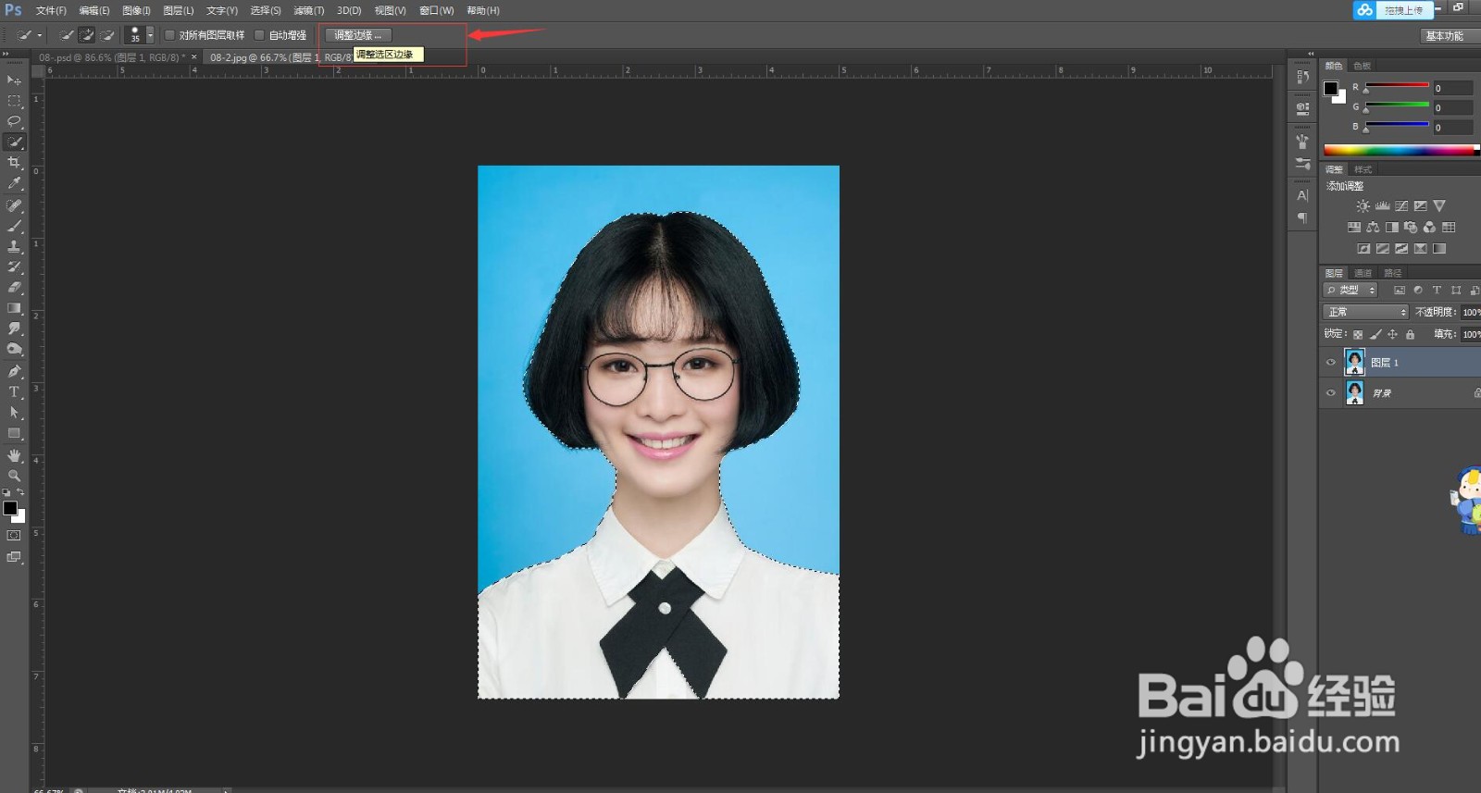The height and width of the screenshot is (793, 1481).
Task: Expand the tools panel double-arrow
Action: tap(6, 55)
